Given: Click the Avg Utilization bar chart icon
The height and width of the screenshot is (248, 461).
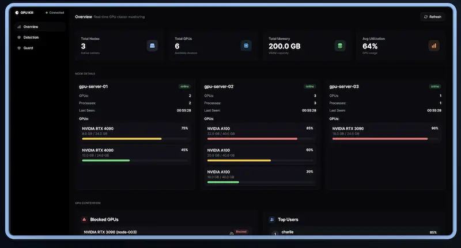Looking at the screenshot, I should (x=434, y=46).
